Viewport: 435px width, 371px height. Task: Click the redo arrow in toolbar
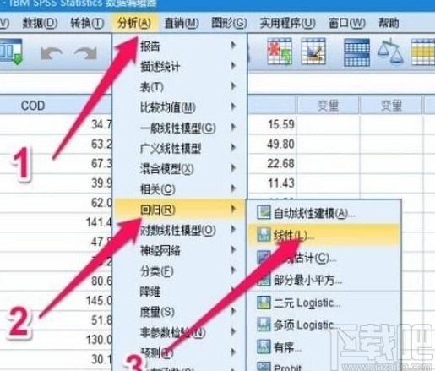click(85, 53)
